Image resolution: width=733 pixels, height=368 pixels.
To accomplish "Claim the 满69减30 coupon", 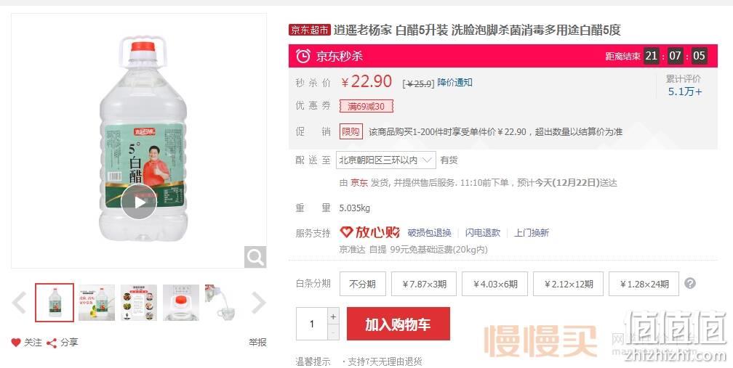I will (x=366, y=107).
